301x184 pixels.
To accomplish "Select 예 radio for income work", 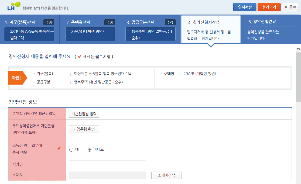I will click(x=71, y=150).
